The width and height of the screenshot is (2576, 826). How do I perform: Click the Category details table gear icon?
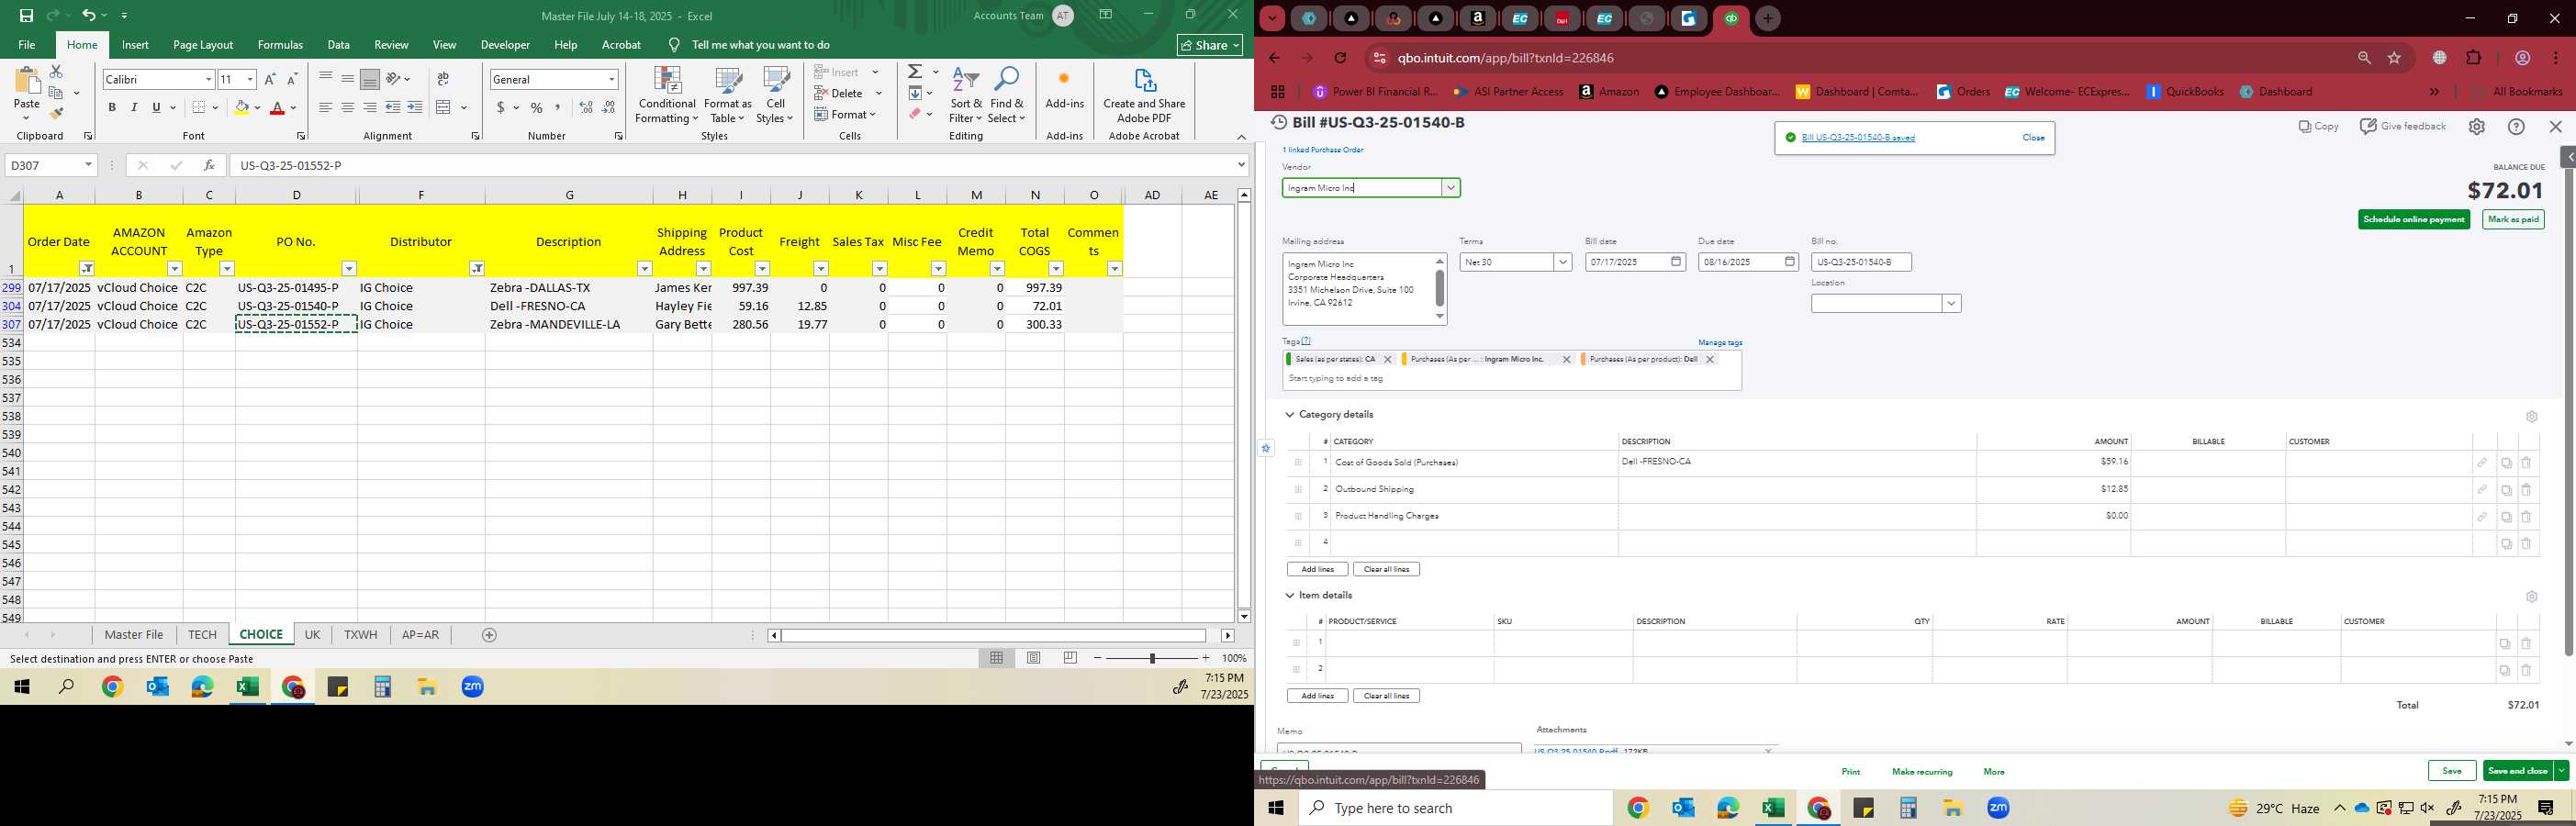click(x=2531, y=416)
